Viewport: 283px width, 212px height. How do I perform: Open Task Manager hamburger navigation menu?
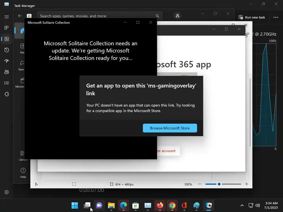(x=7, y=17)
